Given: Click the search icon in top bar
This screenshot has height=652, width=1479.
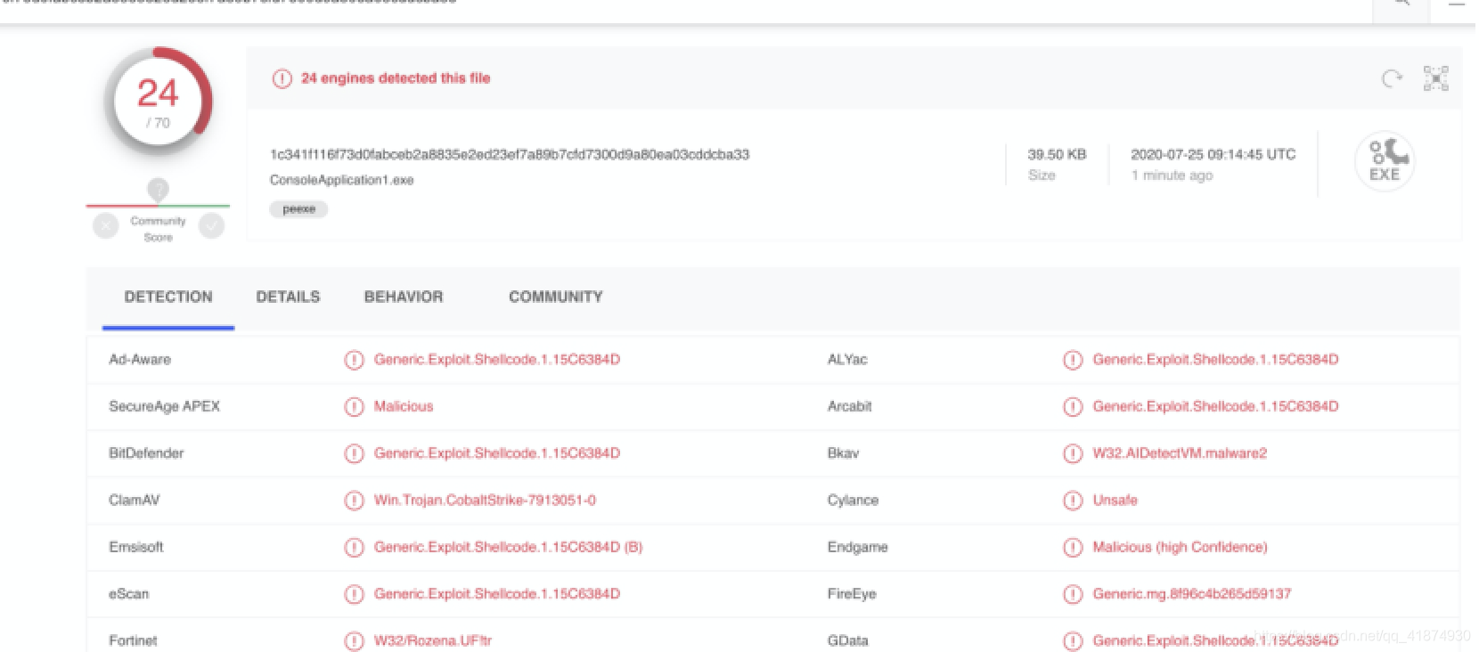Looking at the screenshot, I should tap(1401, 4).
